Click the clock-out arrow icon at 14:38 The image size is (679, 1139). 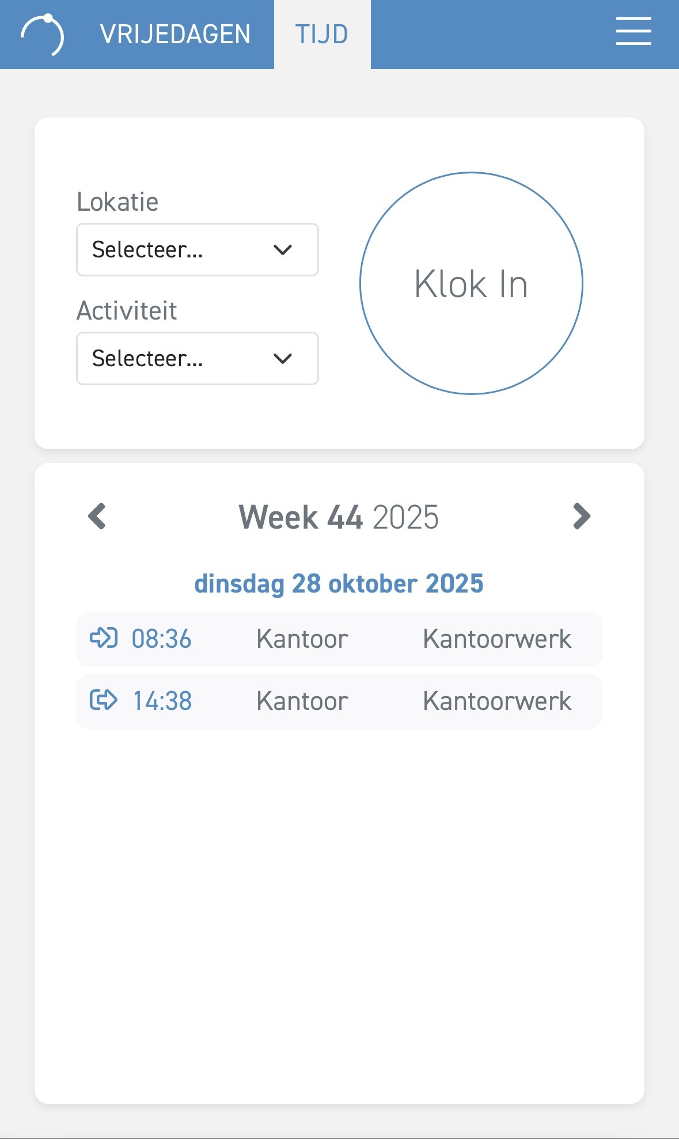(x=104, y=700)
